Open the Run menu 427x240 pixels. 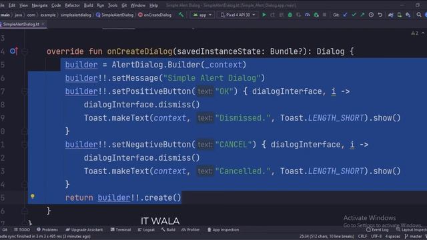click(101, 5)
